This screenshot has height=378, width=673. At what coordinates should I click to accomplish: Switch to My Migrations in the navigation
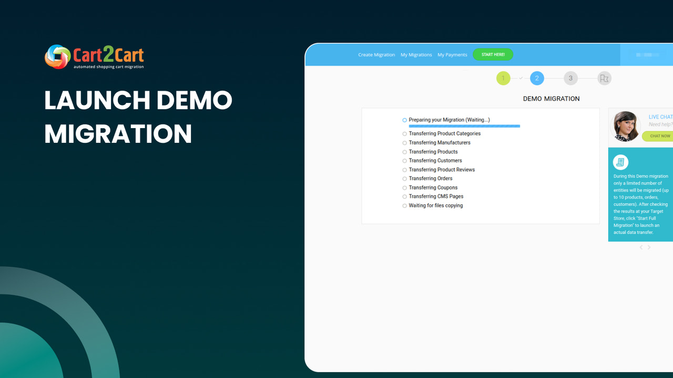[x=416, y=54]
